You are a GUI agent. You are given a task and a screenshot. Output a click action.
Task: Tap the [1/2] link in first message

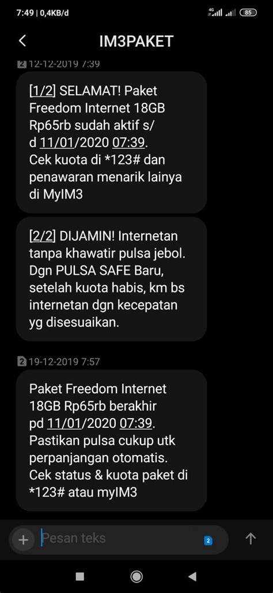(42, 91)
